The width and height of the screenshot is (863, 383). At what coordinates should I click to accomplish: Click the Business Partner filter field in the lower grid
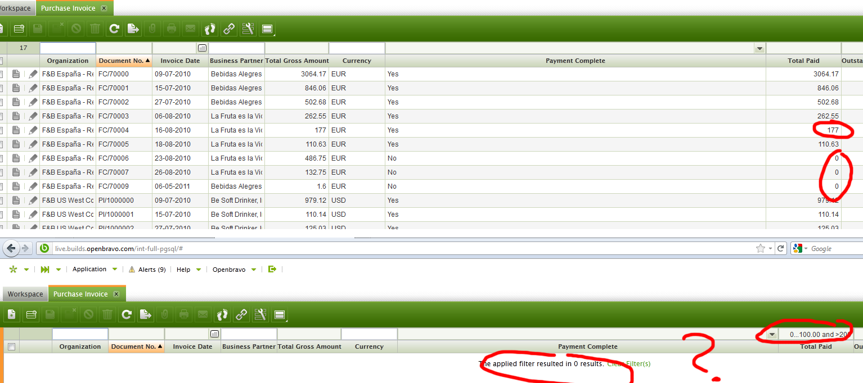pyautogui.click(x=249, y=334)
